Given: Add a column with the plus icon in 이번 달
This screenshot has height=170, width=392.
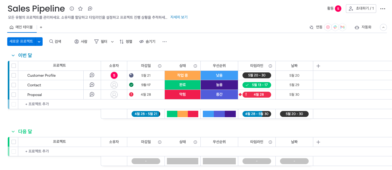Looking at the screenshot, I should [318, 66].
